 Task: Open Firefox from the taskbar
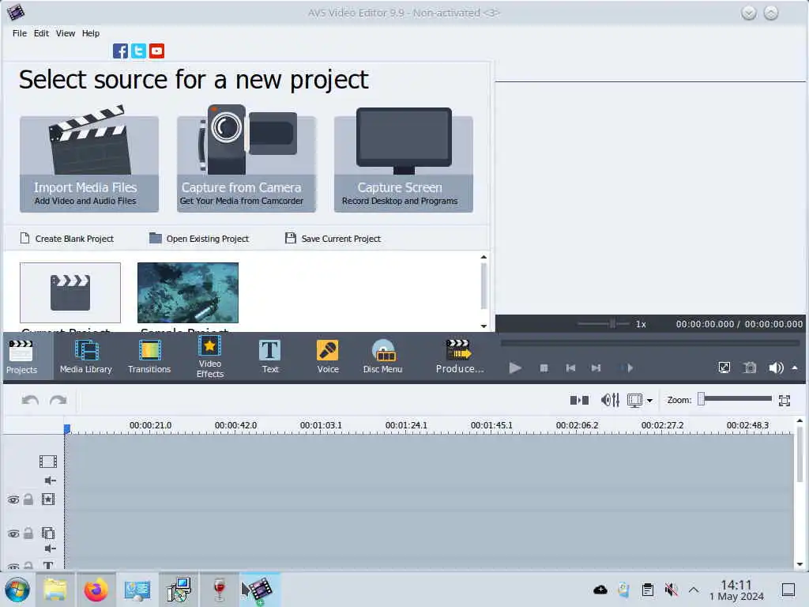96,590
